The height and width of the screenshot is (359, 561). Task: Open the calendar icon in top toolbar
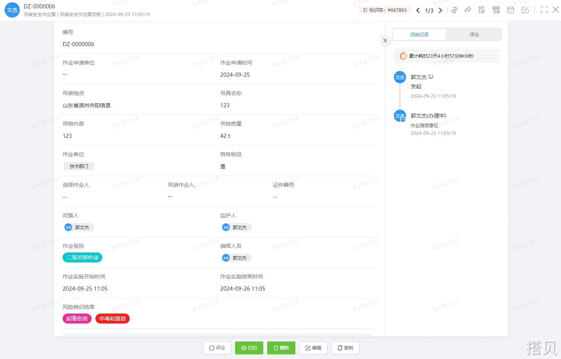[x=511, y=10]
